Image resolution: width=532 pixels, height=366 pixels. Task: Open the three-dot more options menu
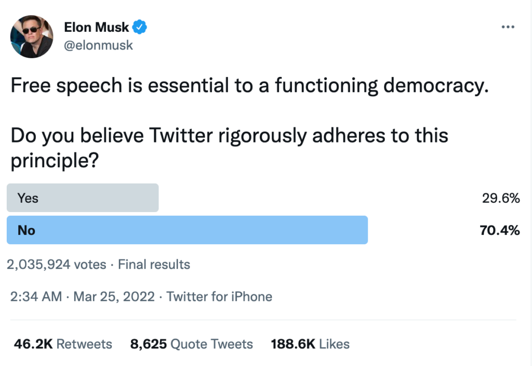coord(508,28)
